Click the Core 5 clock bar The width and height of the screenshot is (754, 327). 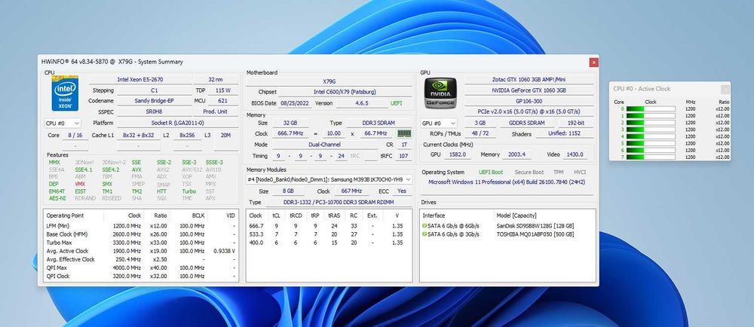click(651, 143)
